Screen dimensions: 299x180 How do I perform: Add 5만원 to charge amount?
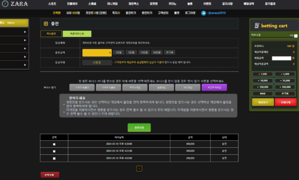(x=131, y=53)
